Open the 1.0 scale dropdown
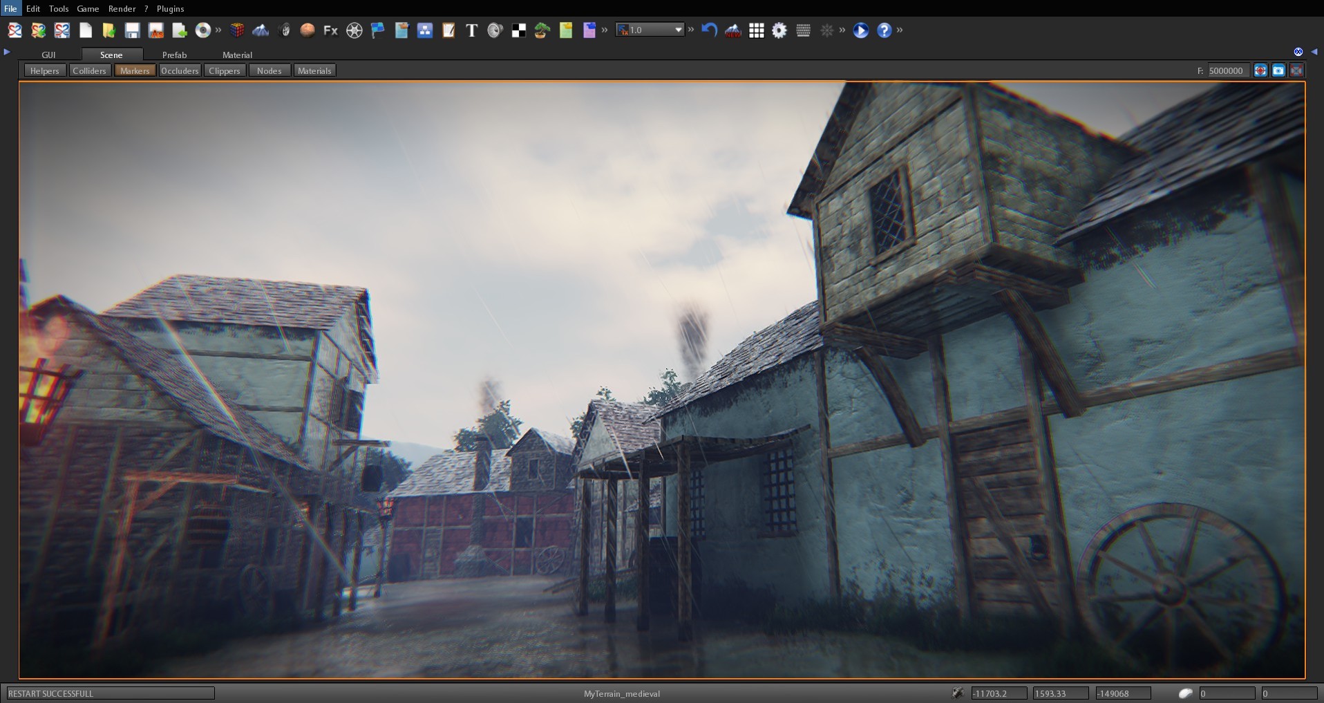Screen dimensions: 1324x703 pyautogui.click(x=648, y=29)
